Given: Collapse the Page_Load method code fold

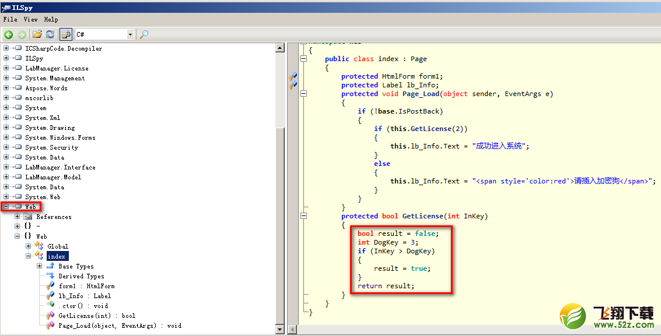Looking at the screenshot, I should coord(303,94).
